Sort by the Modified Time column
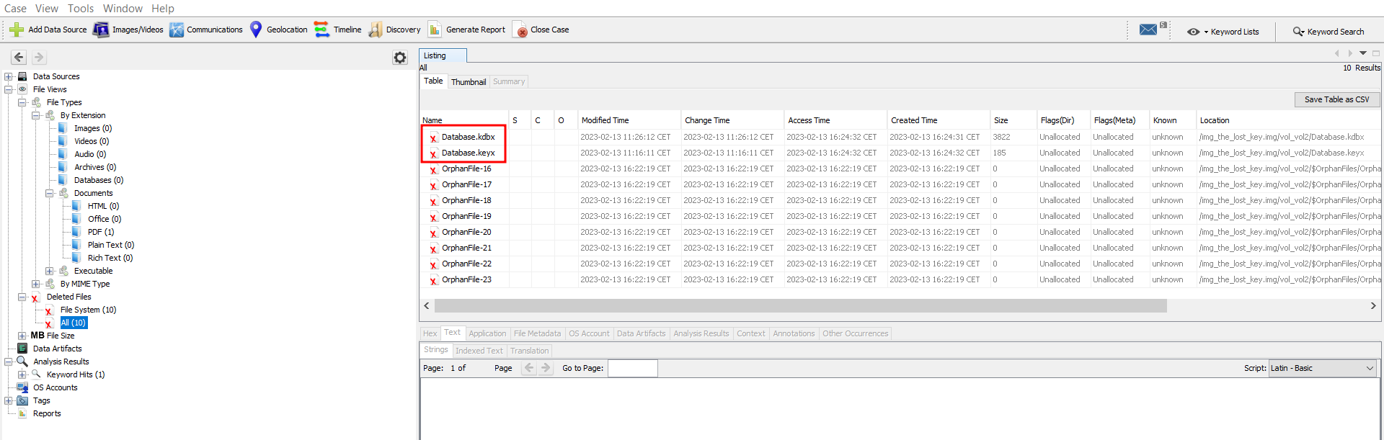 click(629, 120)
